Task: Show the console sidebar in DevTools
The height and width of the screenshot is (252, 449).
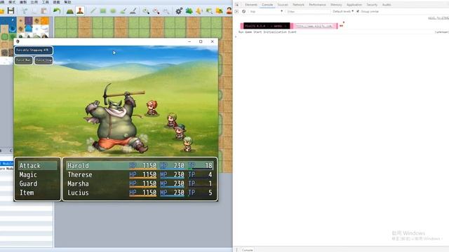Action: click(236, 11)
